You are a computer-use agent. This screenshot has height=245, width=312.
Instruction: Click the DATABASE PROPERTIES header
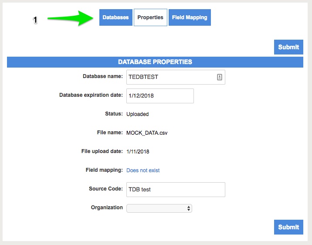tap(155, 62)
